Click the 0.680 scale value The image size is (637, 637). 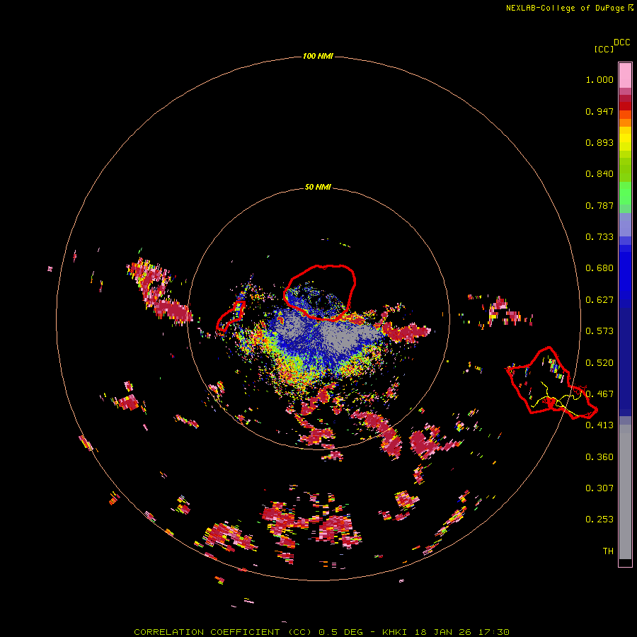599,268
